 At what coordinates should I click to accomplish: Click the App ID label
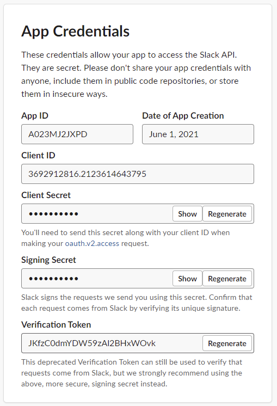[x=35, y=115]
